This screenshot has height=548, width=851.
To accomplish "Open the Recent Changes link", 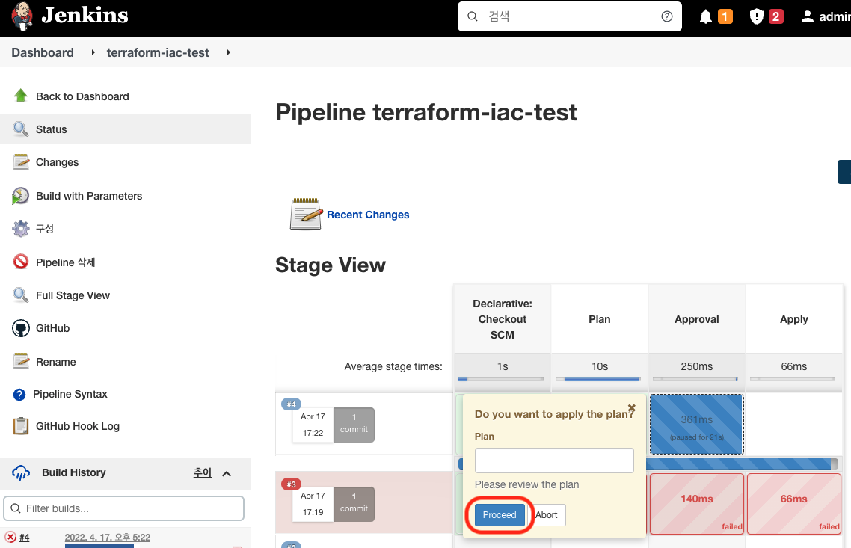I will [x=368, y=215].
